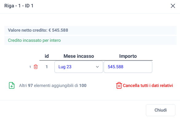Click the bold 100 maximum limit number

click(x=83, y=85)
